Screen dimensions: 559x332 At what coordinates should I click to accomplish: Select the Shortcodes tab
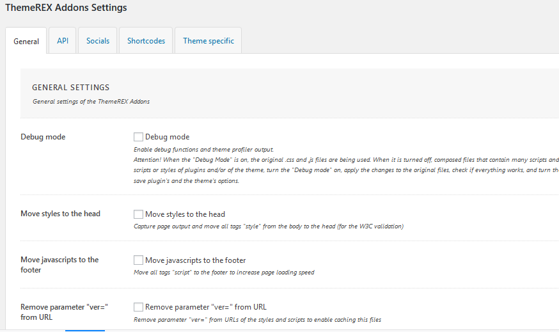tap(146, 40)
